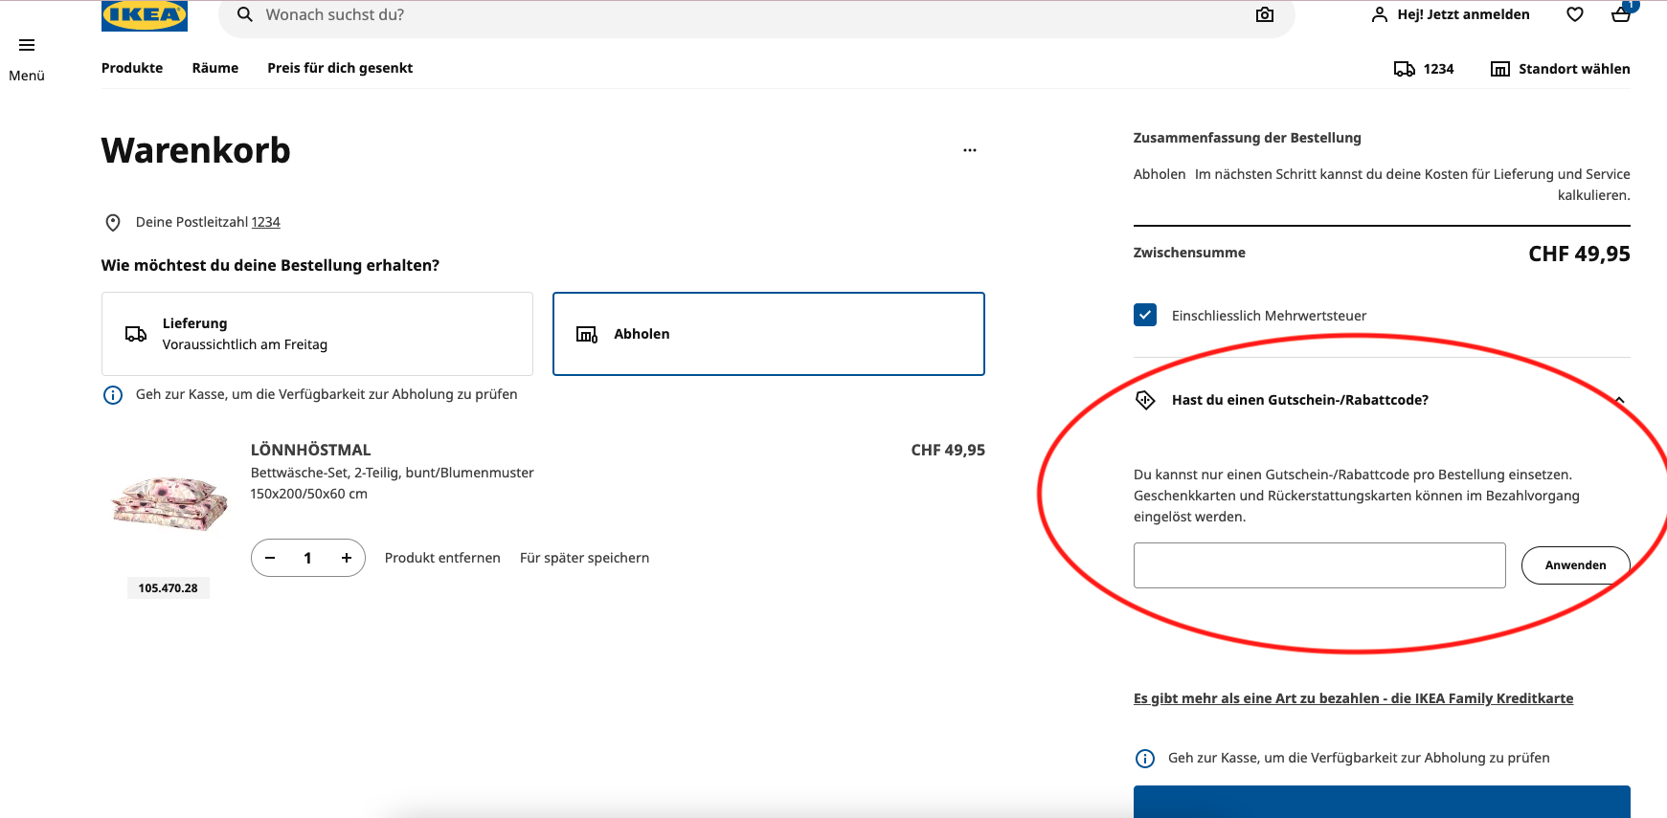Click the product price CHF 49,95
1667x818 pixels.
click(948, 450)
